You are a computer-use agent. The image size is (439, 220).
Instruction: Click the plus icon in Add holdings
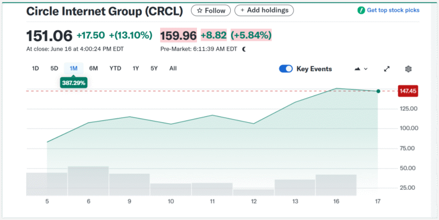[242, 10]
